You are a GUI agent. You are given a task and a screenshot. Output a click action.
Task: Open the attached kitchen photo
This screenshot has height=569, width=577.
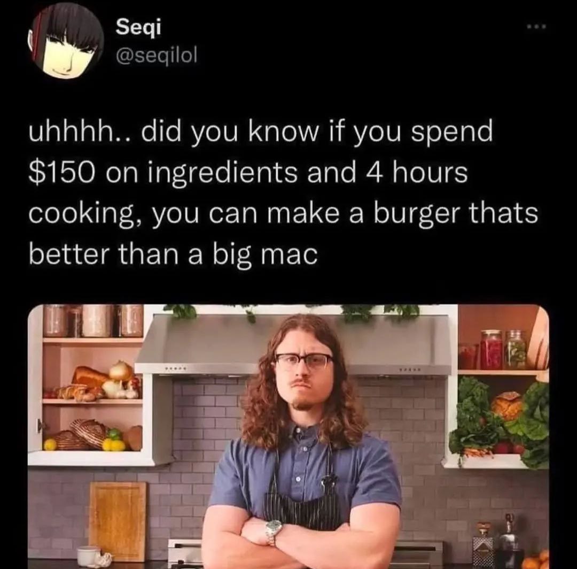pyautogui.click(x=288, y=436)
